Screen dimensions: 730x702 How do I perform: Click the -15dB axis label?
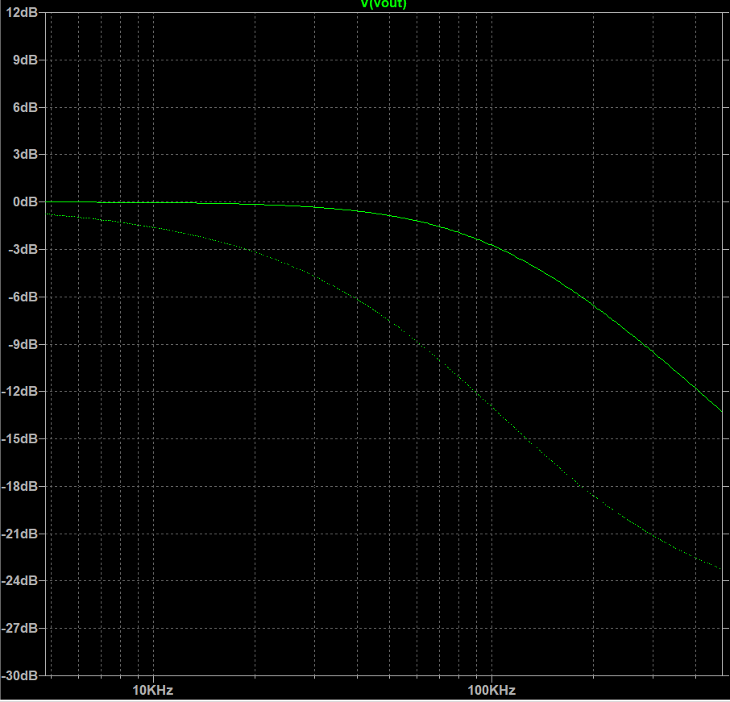pos(19,438)
